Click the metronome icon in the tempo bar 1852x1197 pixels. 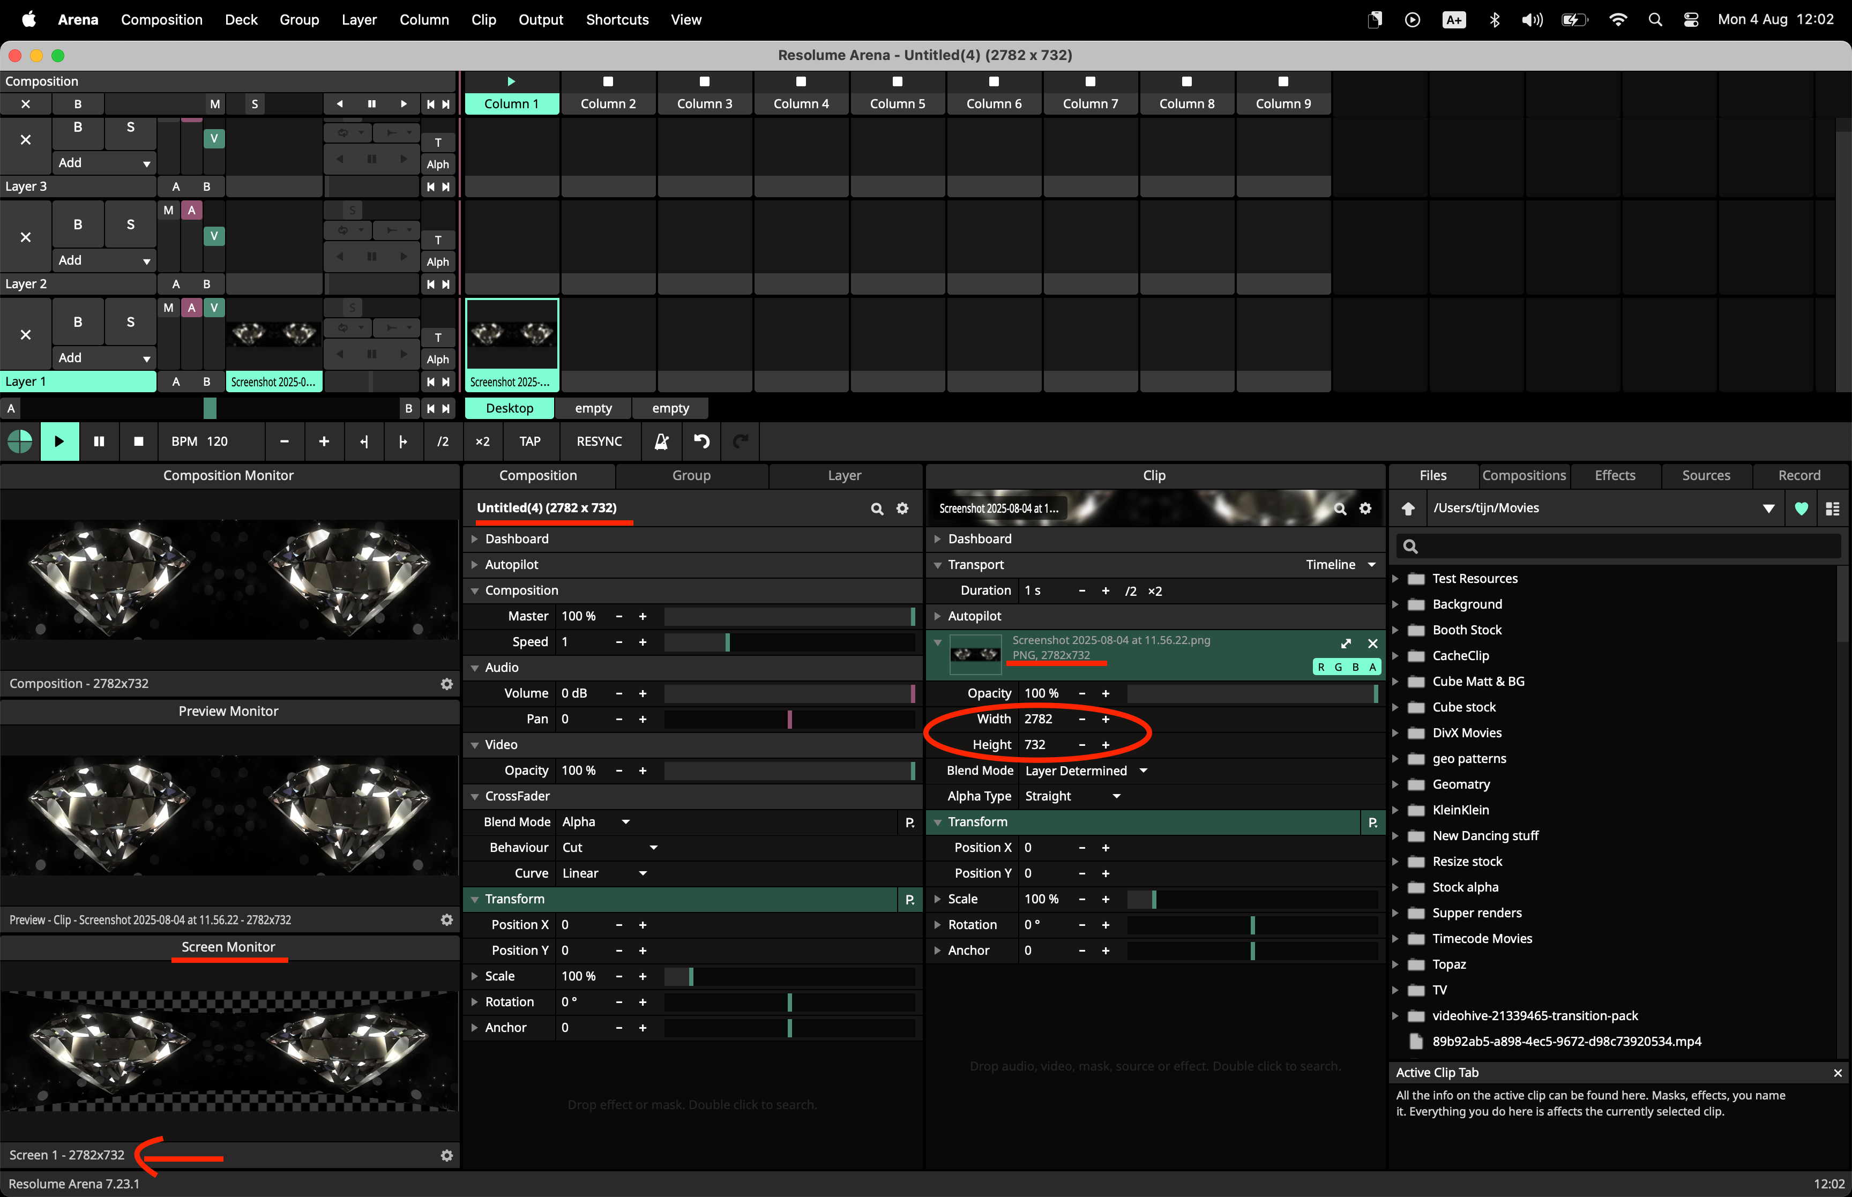(661, 442)
